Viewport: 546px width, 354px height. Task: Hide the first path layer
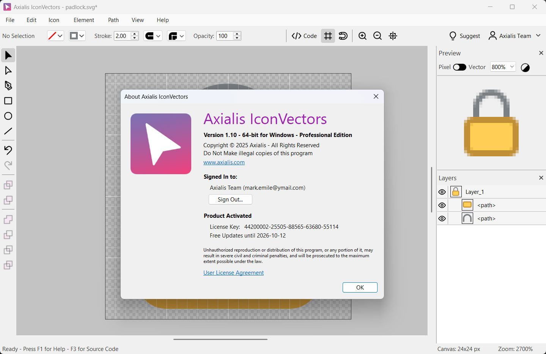[x=442, y=205]
